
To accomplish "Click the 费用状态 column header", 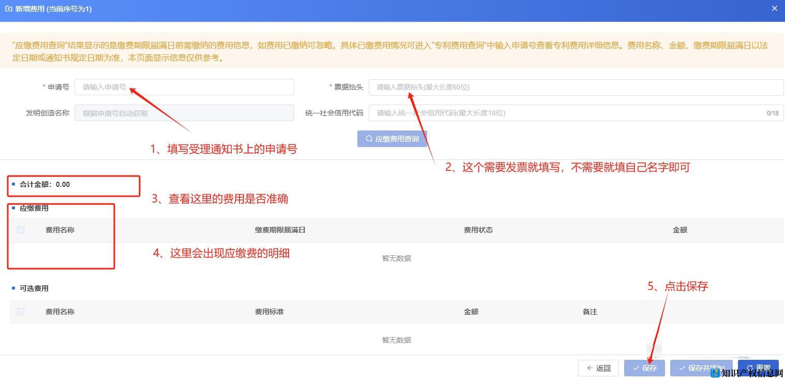I will [478, 230].
